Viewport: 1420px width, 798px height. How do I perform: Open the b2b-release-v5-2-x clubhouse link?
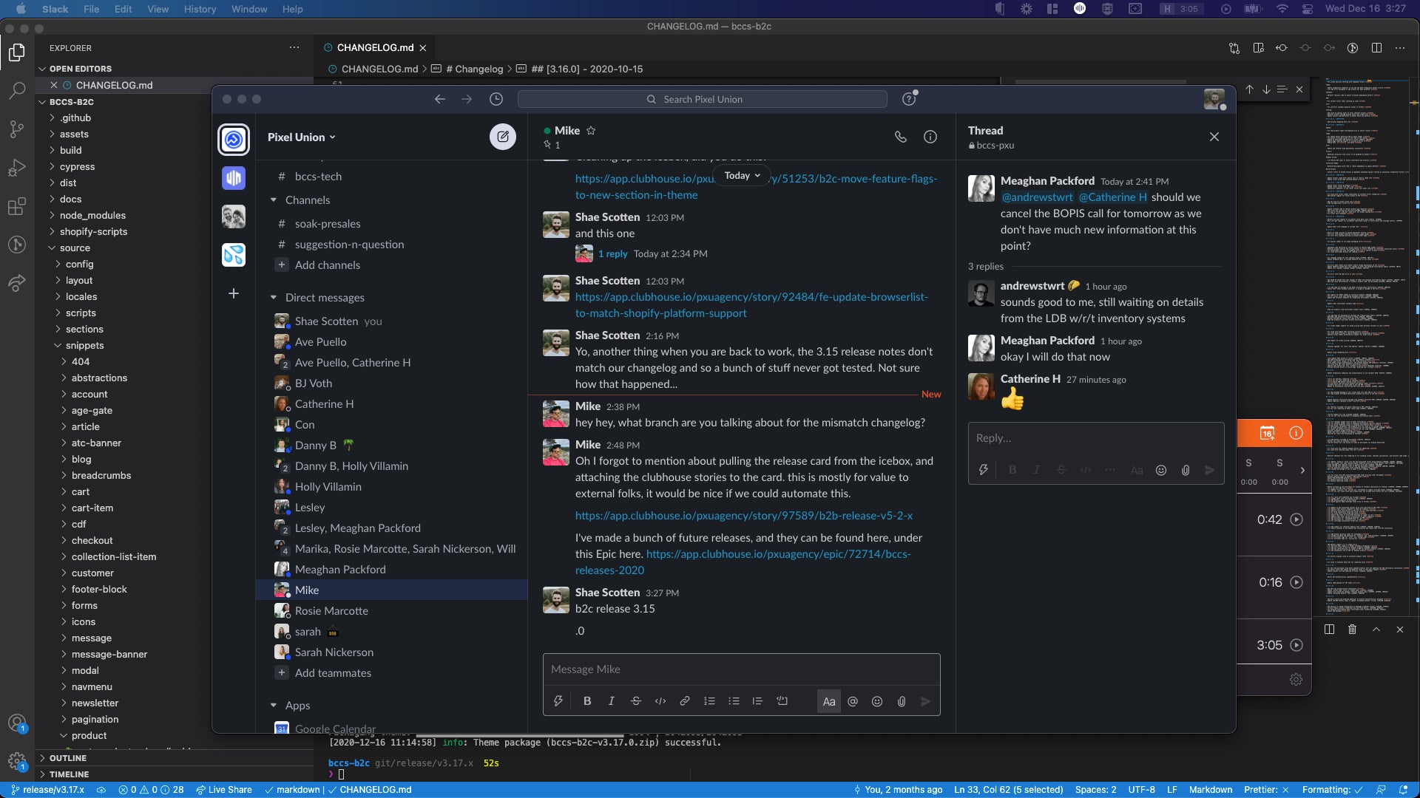743,516
